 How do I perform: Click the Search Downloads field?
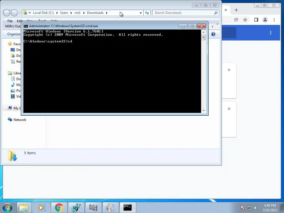point(186,13)
